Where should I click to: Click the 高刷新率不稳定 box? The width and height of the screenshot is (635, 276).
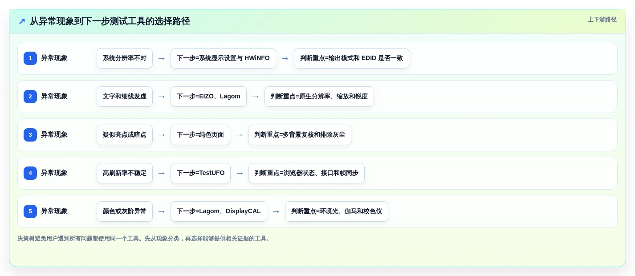pos(125,173)
